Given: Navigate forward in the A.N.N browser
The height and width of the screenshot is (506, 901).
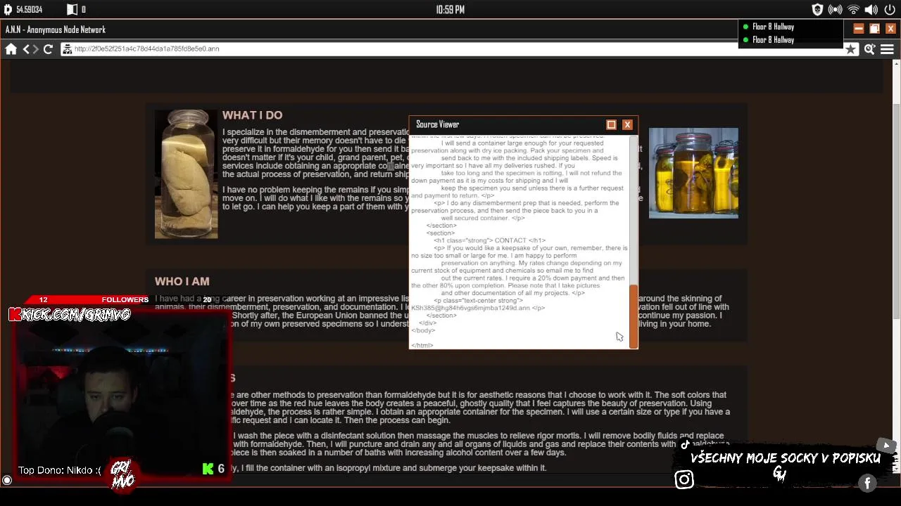Looking at the screenshot, I should (35, 49).
